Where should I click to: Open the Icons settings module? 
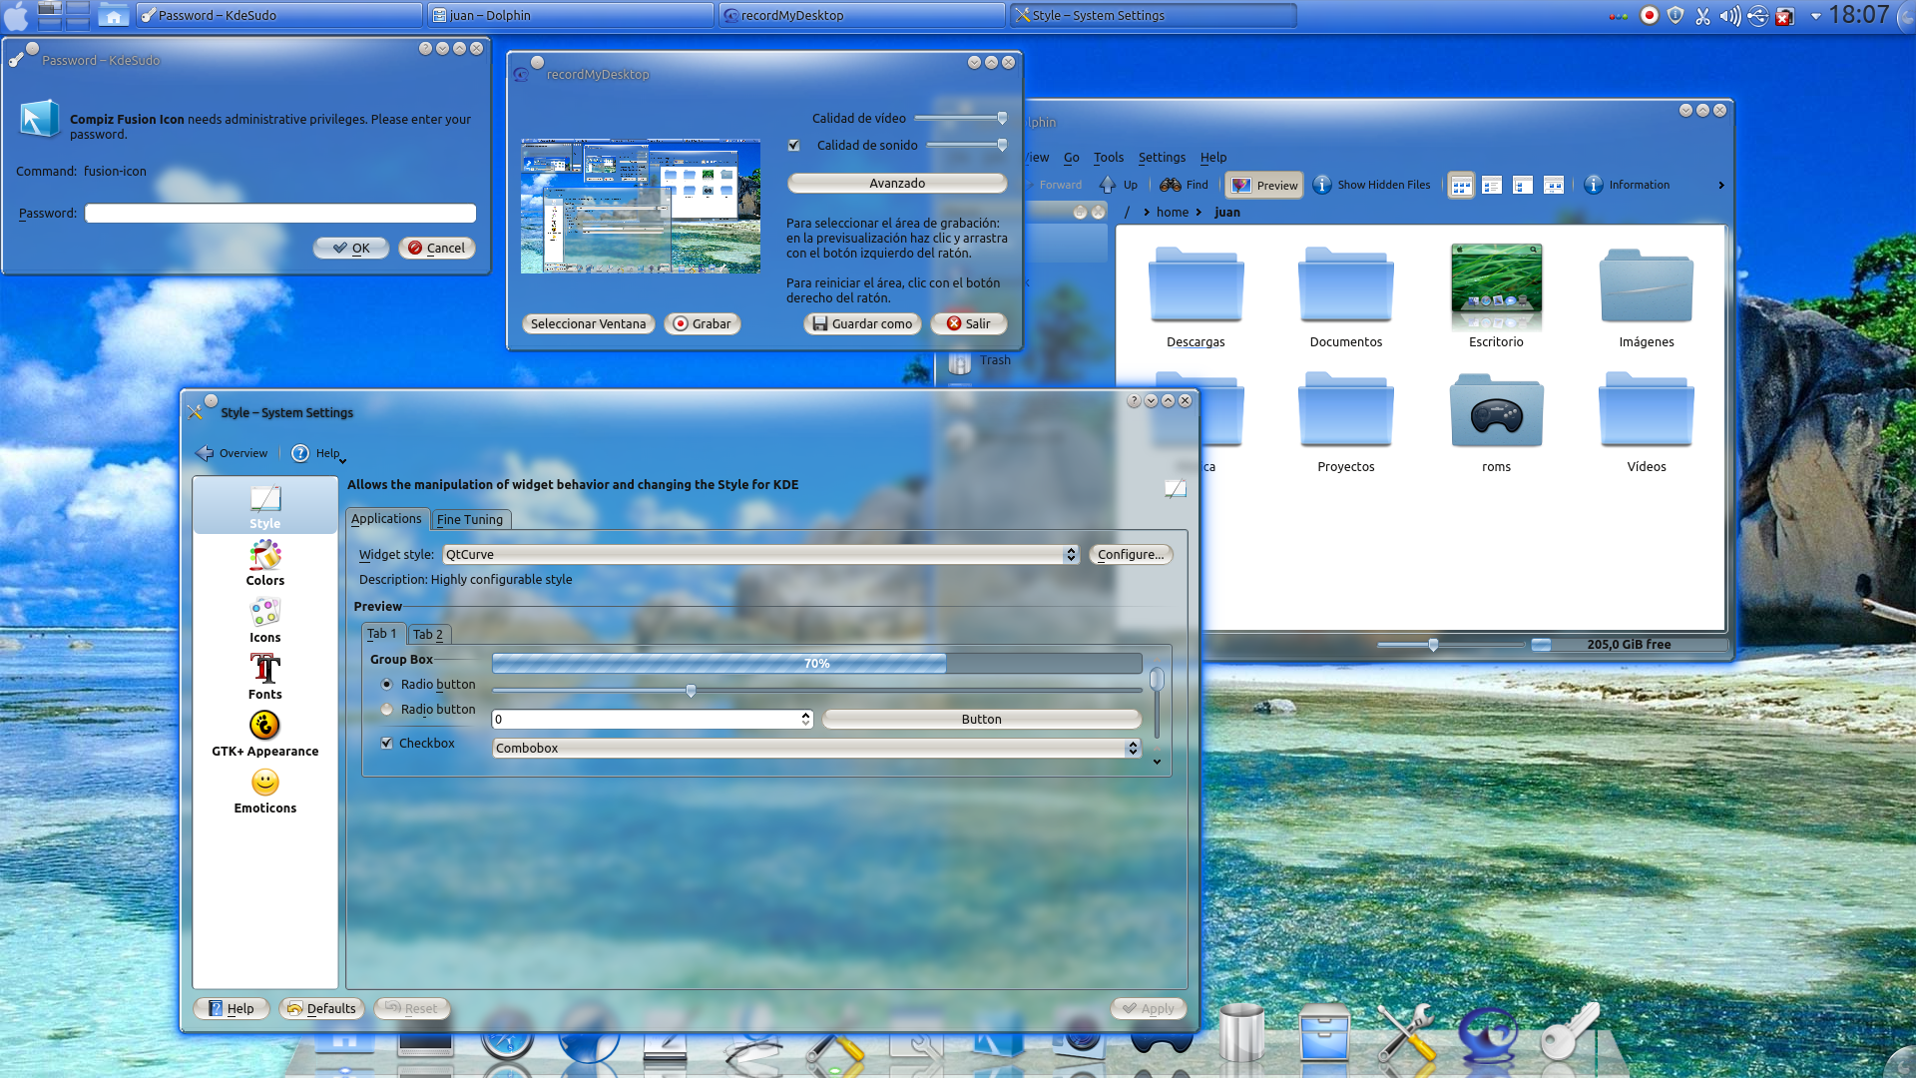264,620
